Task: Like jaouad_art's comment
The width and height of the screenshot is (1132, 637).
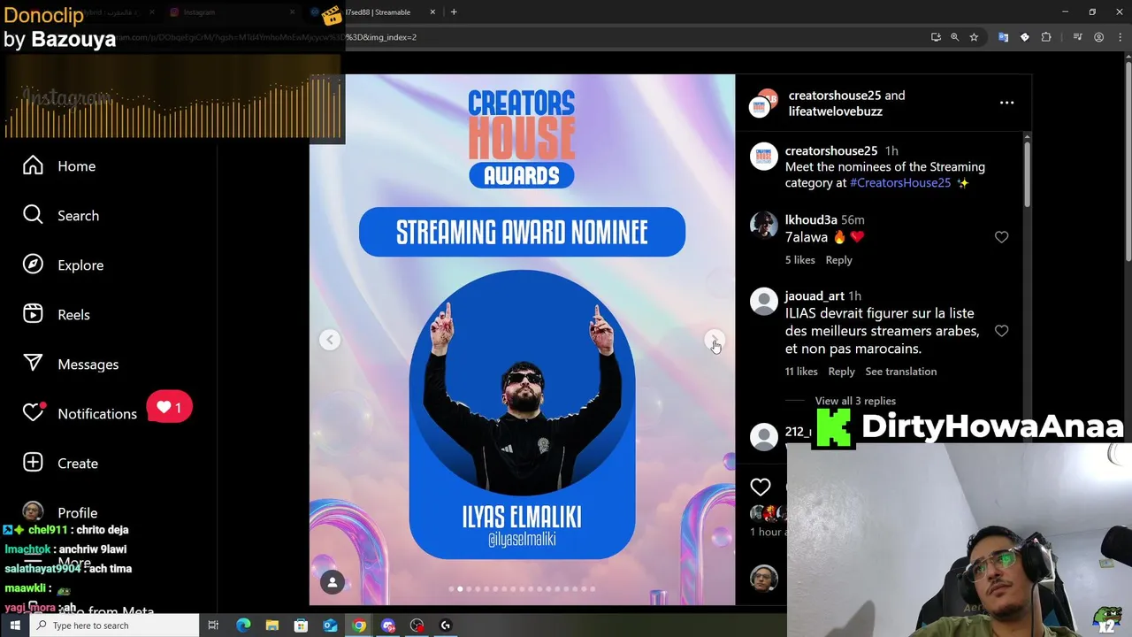Action: coord(1001,331)
